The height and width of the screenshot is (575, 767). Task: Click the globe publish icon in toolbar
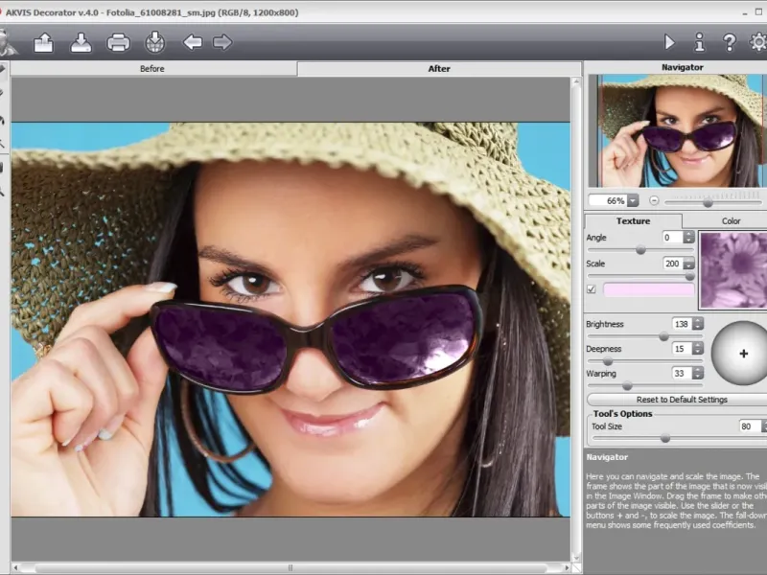pyautogui.click(x=155, y=42)
